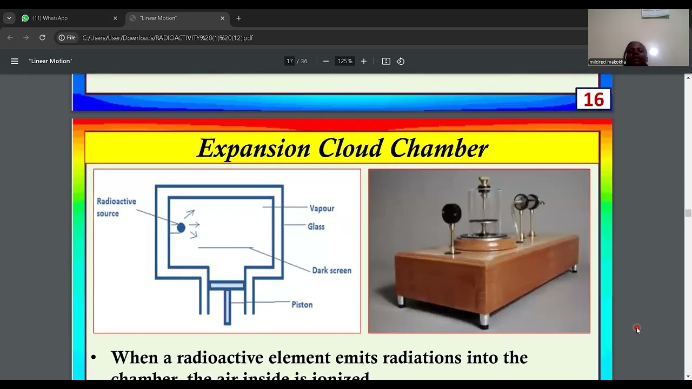Rotate the PDF with the rotate icon
The image size is (692, 389).
401,61
